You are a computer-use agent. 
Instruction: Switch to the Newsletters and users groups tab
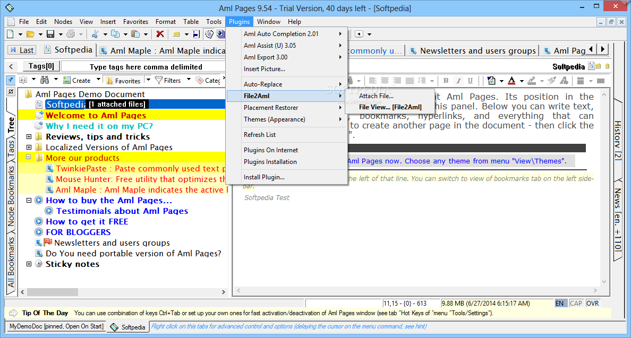(472, 50)
